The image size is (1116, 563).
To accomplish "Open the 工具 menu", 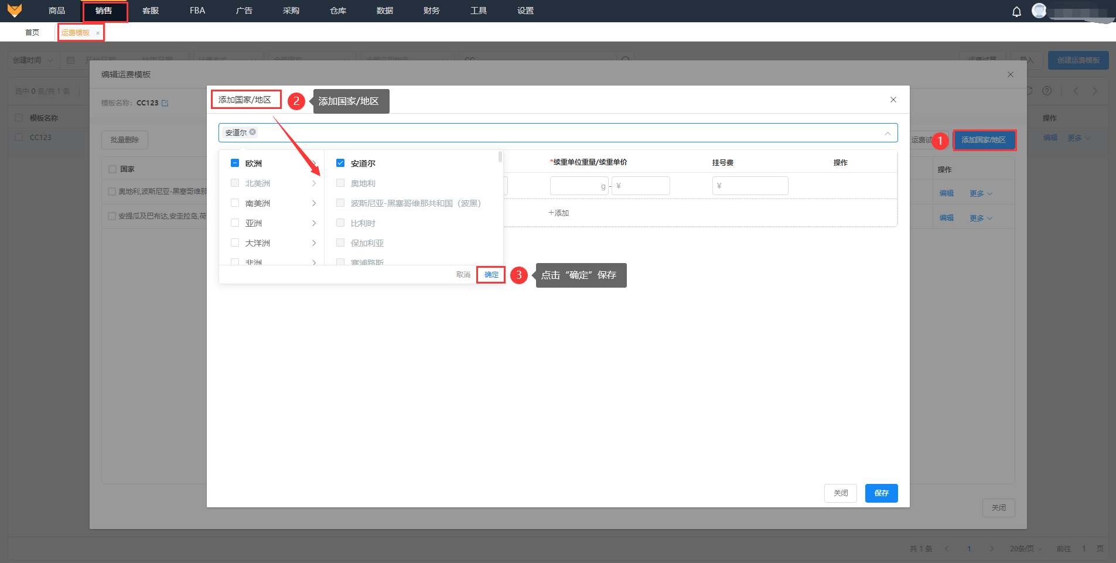I will click(479, 11).
